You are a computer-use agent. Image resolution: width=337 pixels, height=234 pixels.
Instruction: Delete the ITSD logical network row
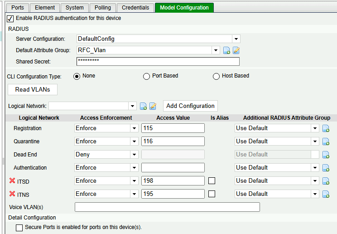12,181
